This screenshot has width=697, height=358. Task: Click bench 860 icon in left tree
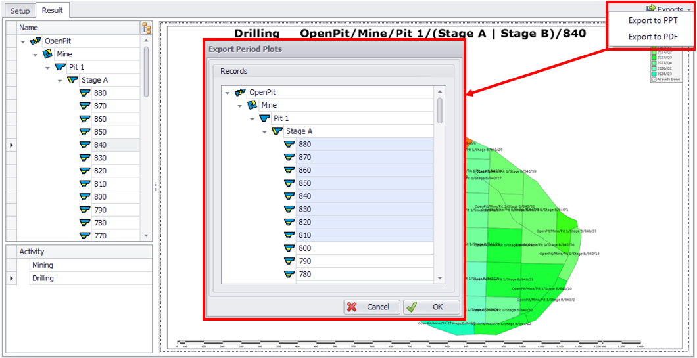85,119
